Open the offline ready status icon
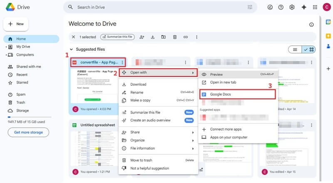The image size is (333, 183). (x=270, y=7)
